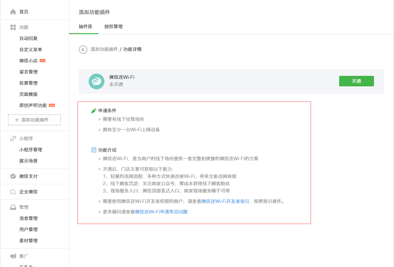394x267 pixels.
Task: Click the back arrow circle icon
Action: (83, 50)
